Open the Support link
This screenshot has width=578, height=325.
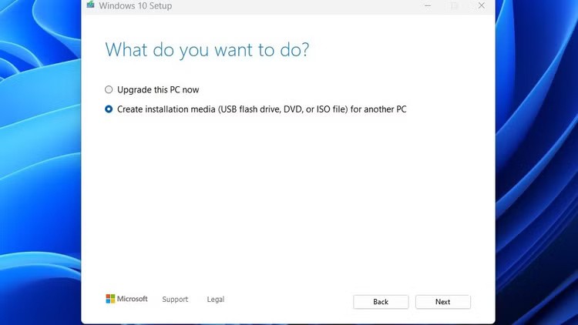coord(175,300)
